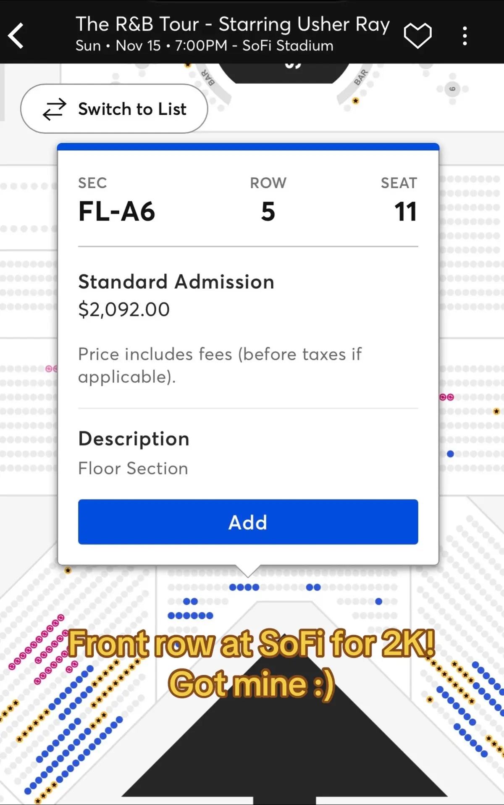Select the gold star seat near the right BAR

355,101
